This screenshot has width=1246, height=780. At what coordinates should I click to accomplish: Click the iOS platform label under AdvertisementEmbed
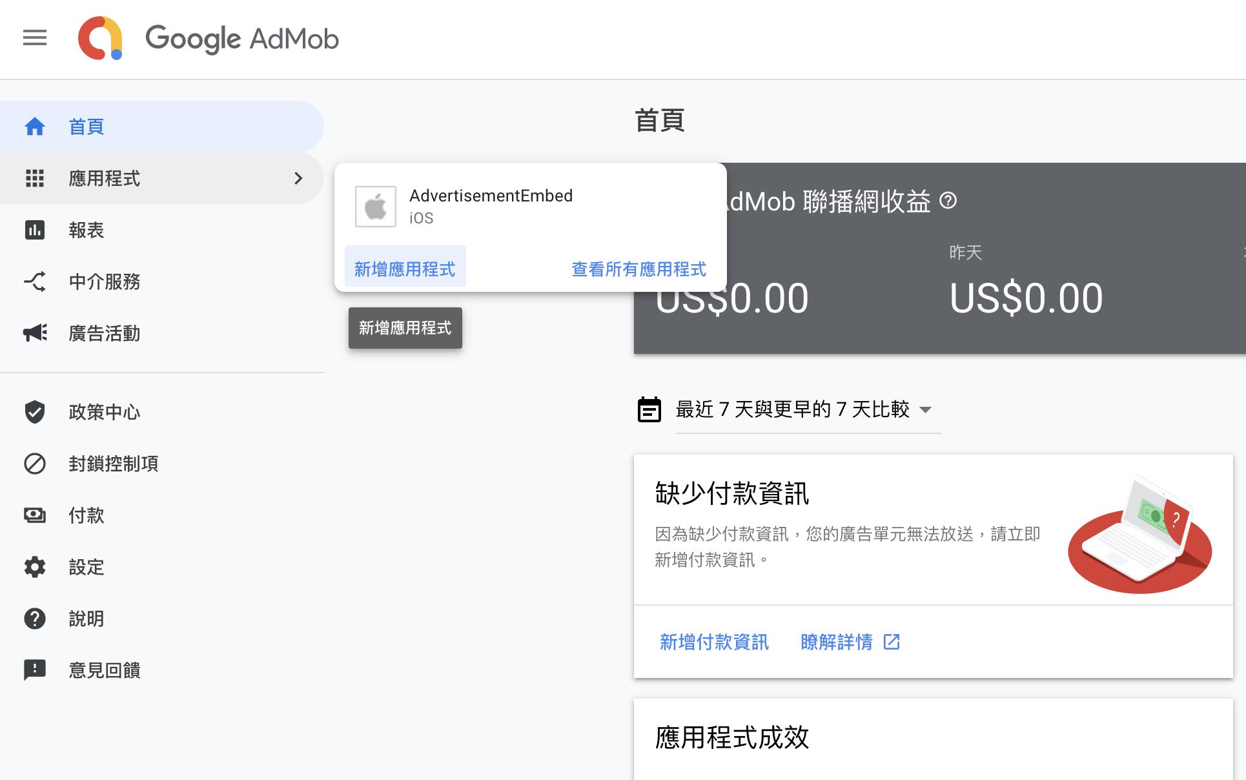click(x=422, y=218)
